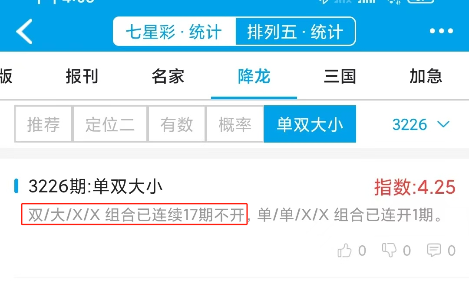469x286 pixels.
Task: Select the 定位二 filter button
Action: [x=110, y=124]
